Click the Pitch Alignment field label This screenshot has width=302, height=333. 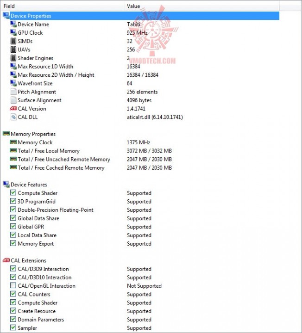point(37,92)
